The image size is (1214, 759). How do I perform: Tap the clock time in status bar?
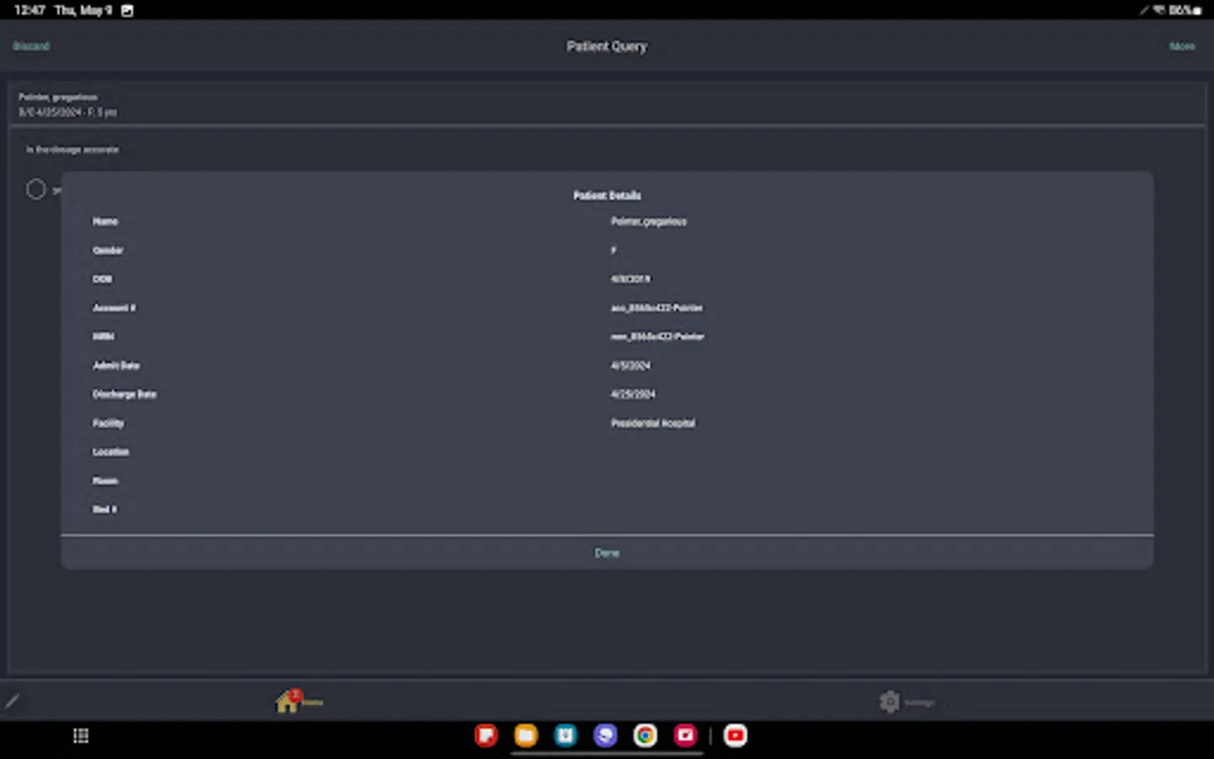(30, 10)
